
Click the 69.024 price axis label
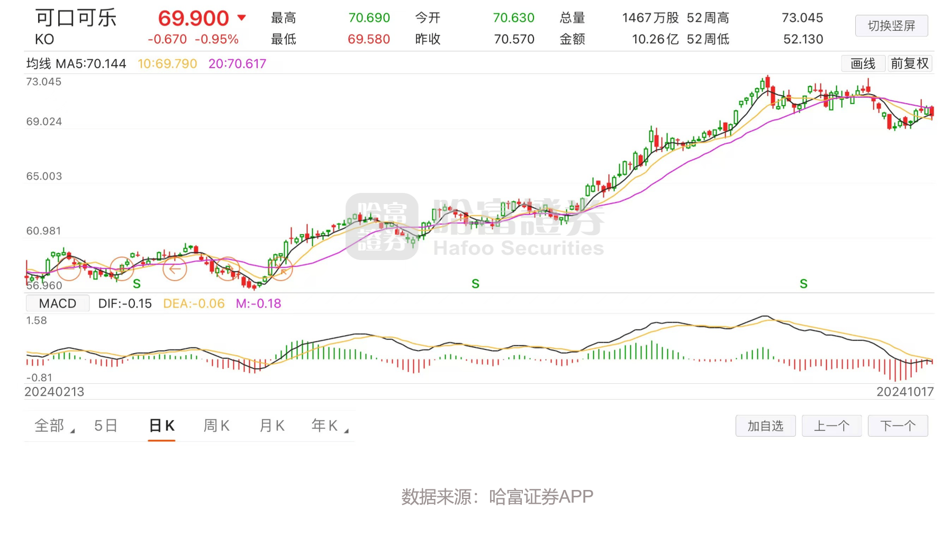44,122
